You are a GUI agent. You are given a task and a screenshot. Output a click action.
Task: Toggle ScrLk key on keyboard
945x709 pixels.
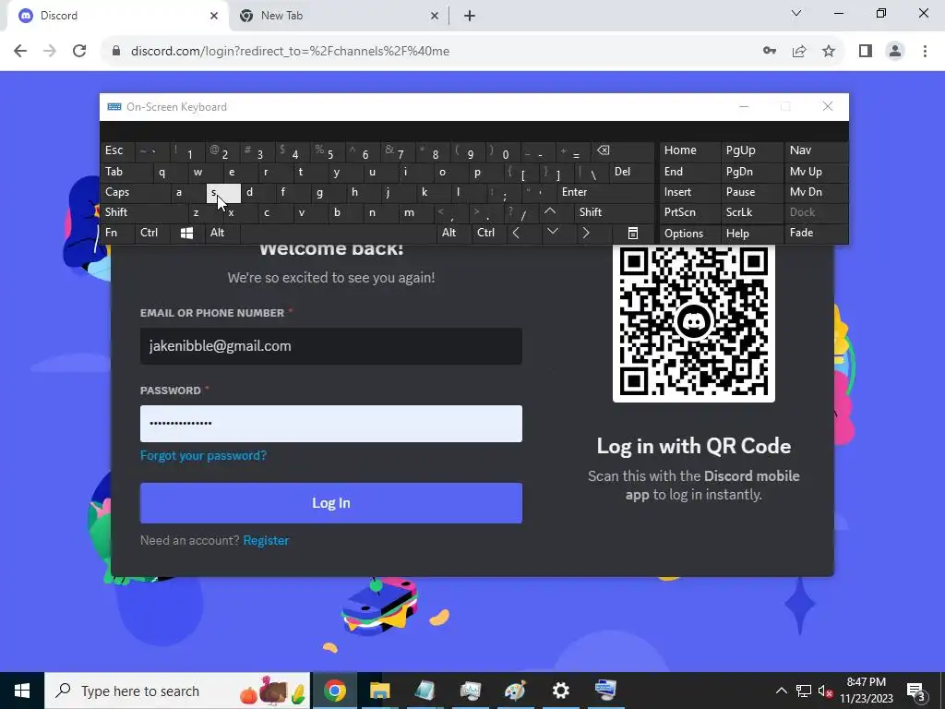pos(751,212)
